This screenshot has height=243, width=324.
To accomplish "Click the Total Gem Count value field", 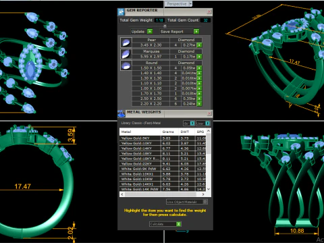I will click(205, 20).
